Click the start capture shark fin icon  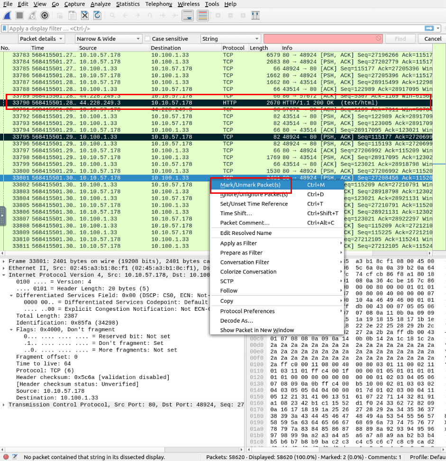click(8, 16)
